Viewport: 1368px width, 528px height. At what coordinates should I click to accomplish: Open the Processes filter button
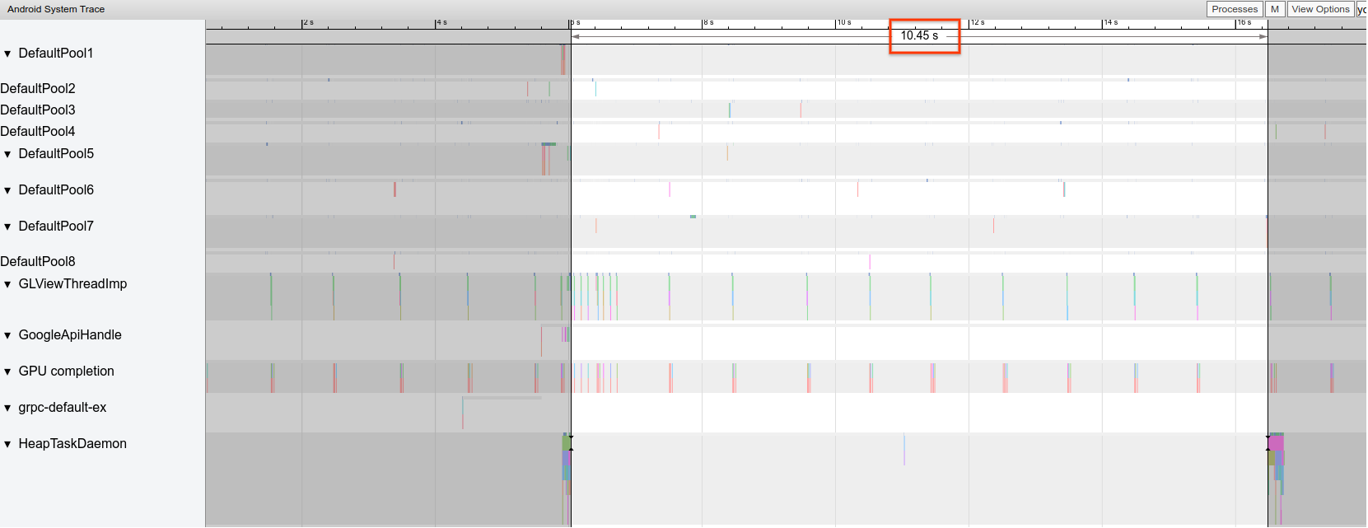coord(1234,9)
